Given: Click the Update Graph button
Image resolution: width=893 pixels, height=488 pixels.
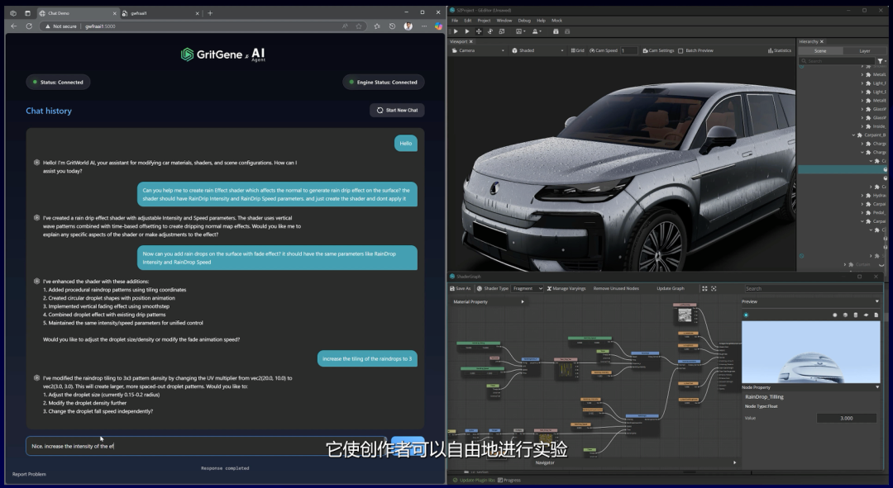Looking at the screenshot, I should [670, 288].
